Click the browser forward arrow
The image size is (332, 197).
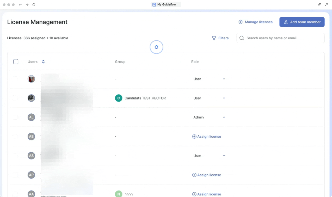(27, 5)
